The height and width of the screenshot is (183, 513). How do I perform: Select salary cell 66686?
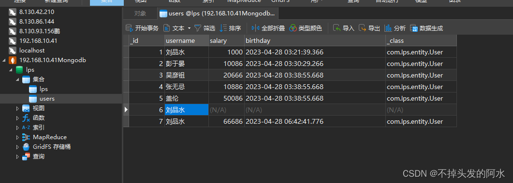tap(226, 121)
